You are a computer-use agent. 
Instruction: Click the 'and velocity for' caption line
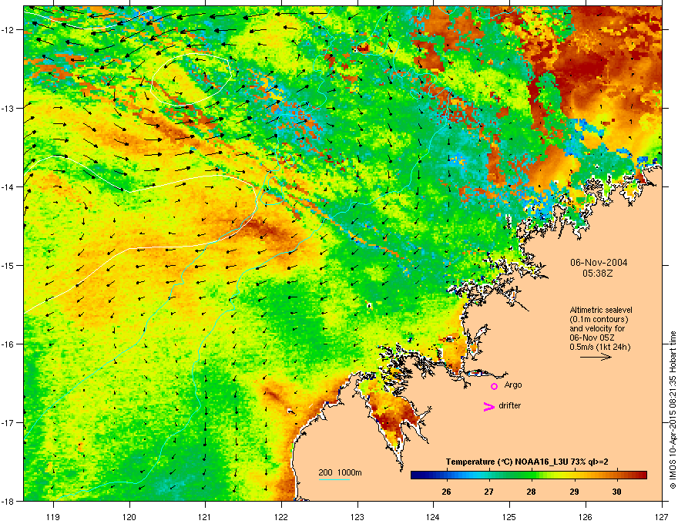tap(597, 328)
